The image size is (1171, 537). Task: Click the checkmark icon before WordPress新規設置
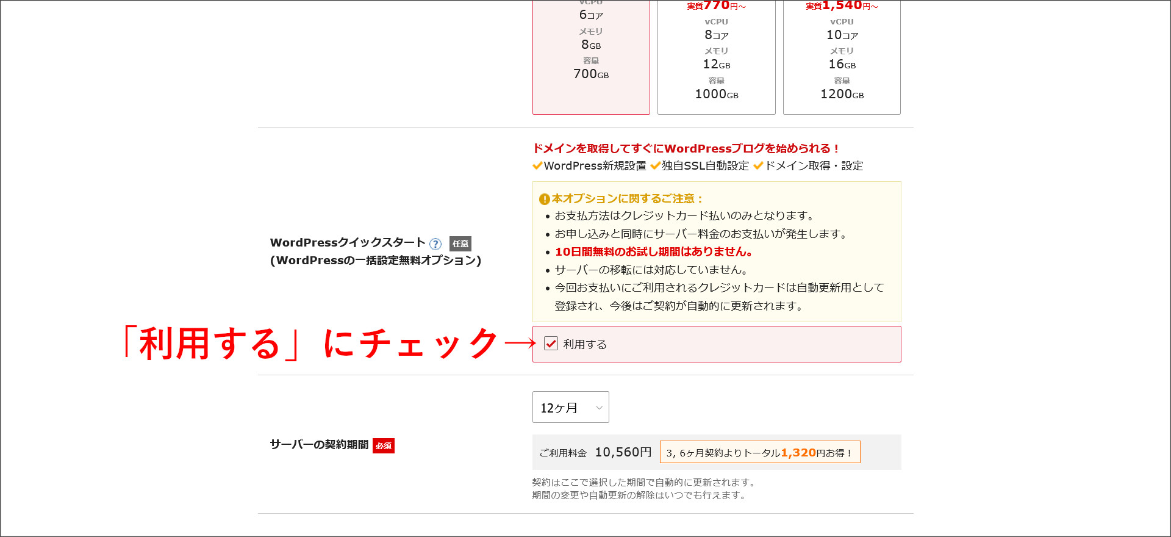(537, 166)
